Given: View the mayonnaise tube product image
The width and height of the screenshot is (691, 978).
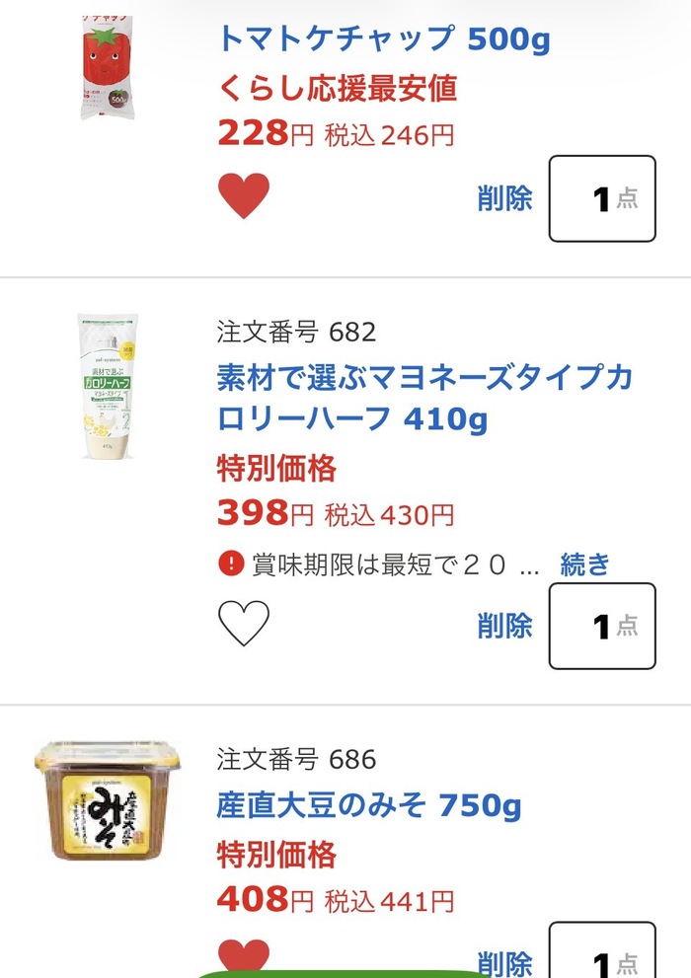Looking at the screenshot, I should pyautogui.click(x=108, y=387).
